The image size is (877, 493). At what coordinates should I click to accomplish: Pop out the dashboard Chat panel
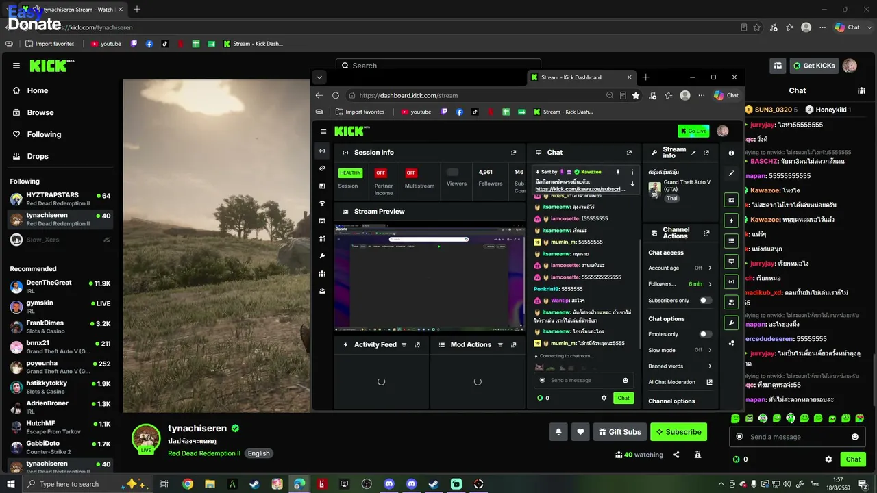[629, 153]
